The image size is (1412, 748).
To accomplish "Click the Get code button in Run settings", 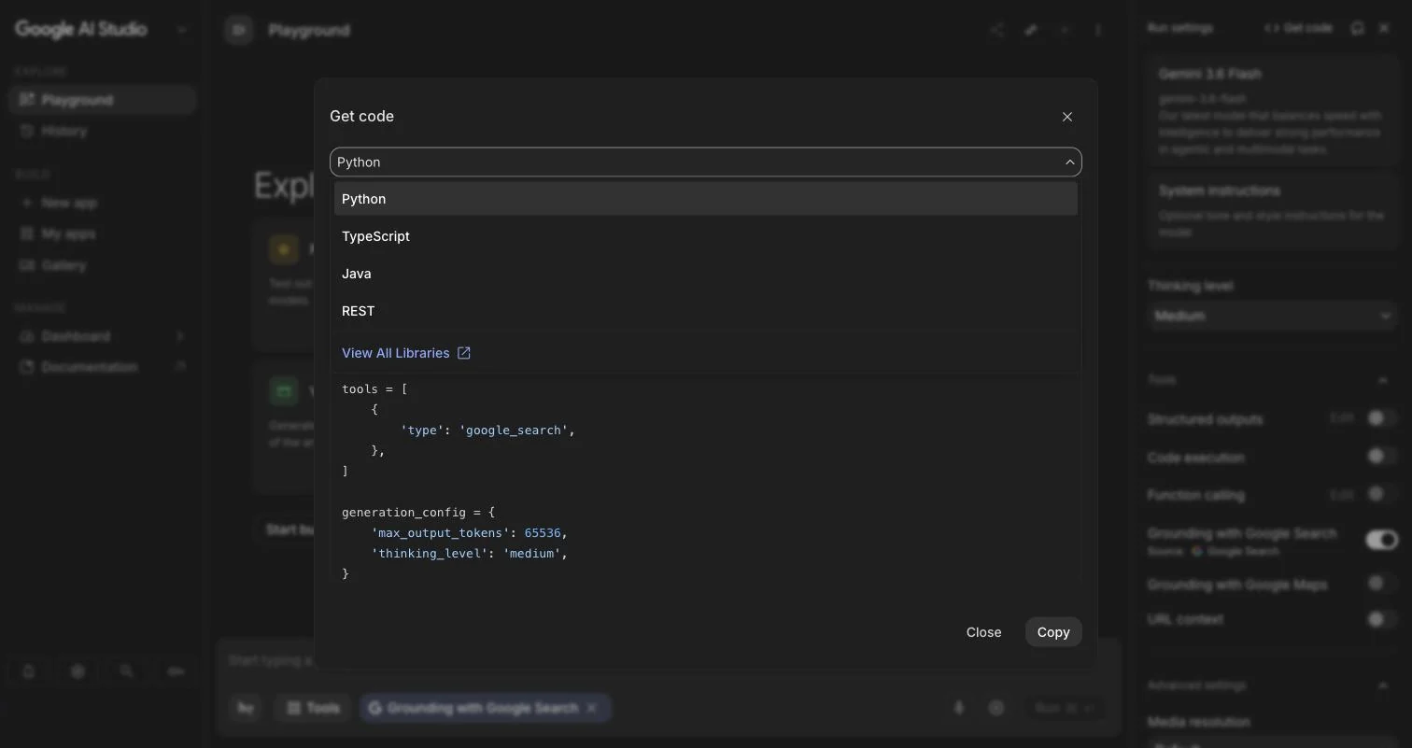I will pyautogui.click(x=1299, y=28).
